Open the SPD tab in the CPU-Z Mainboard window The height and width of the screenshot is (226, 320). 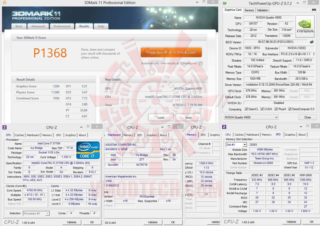click(x=140, y=135)
